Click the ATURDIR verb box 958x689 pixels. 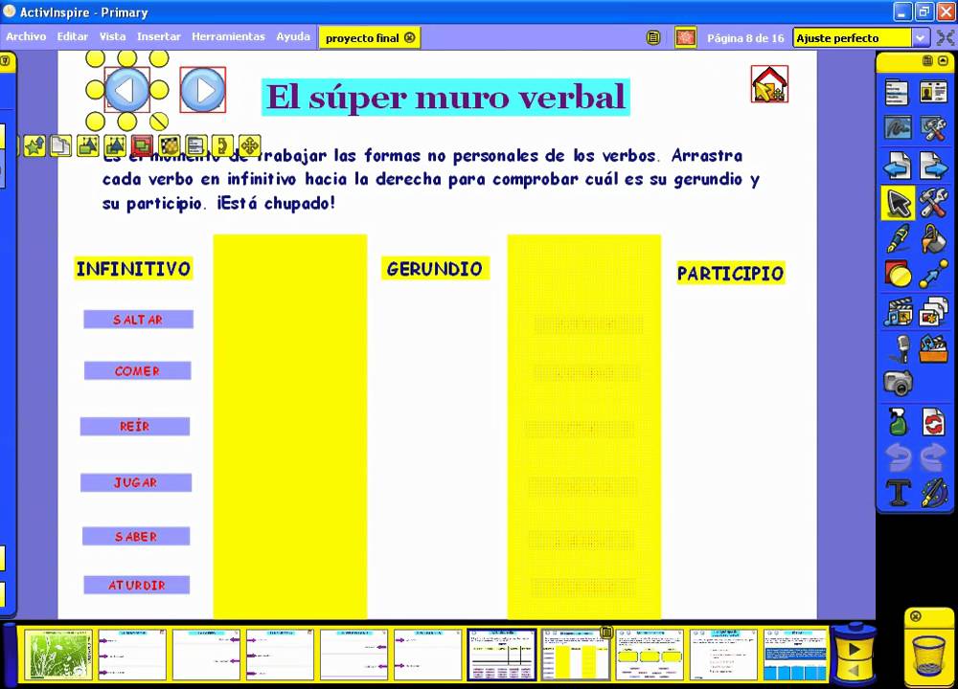(x=137, y=585)
